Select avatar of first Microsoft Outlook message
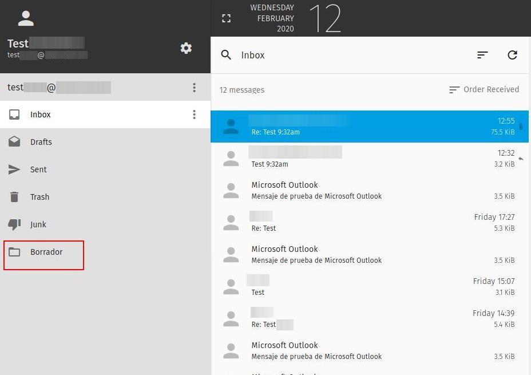Screen dimensions: 531x375 (231, 191)
